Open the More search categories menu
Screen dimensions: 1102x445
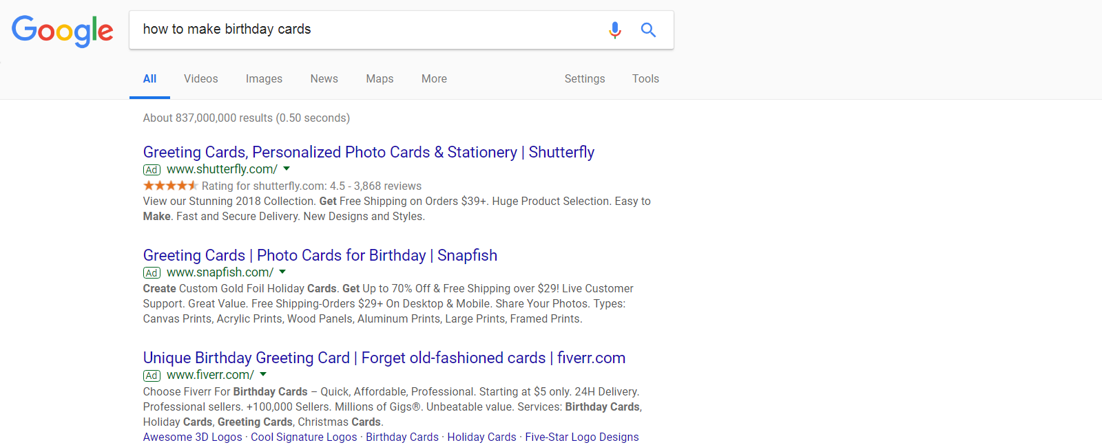(x=434, y=79)
